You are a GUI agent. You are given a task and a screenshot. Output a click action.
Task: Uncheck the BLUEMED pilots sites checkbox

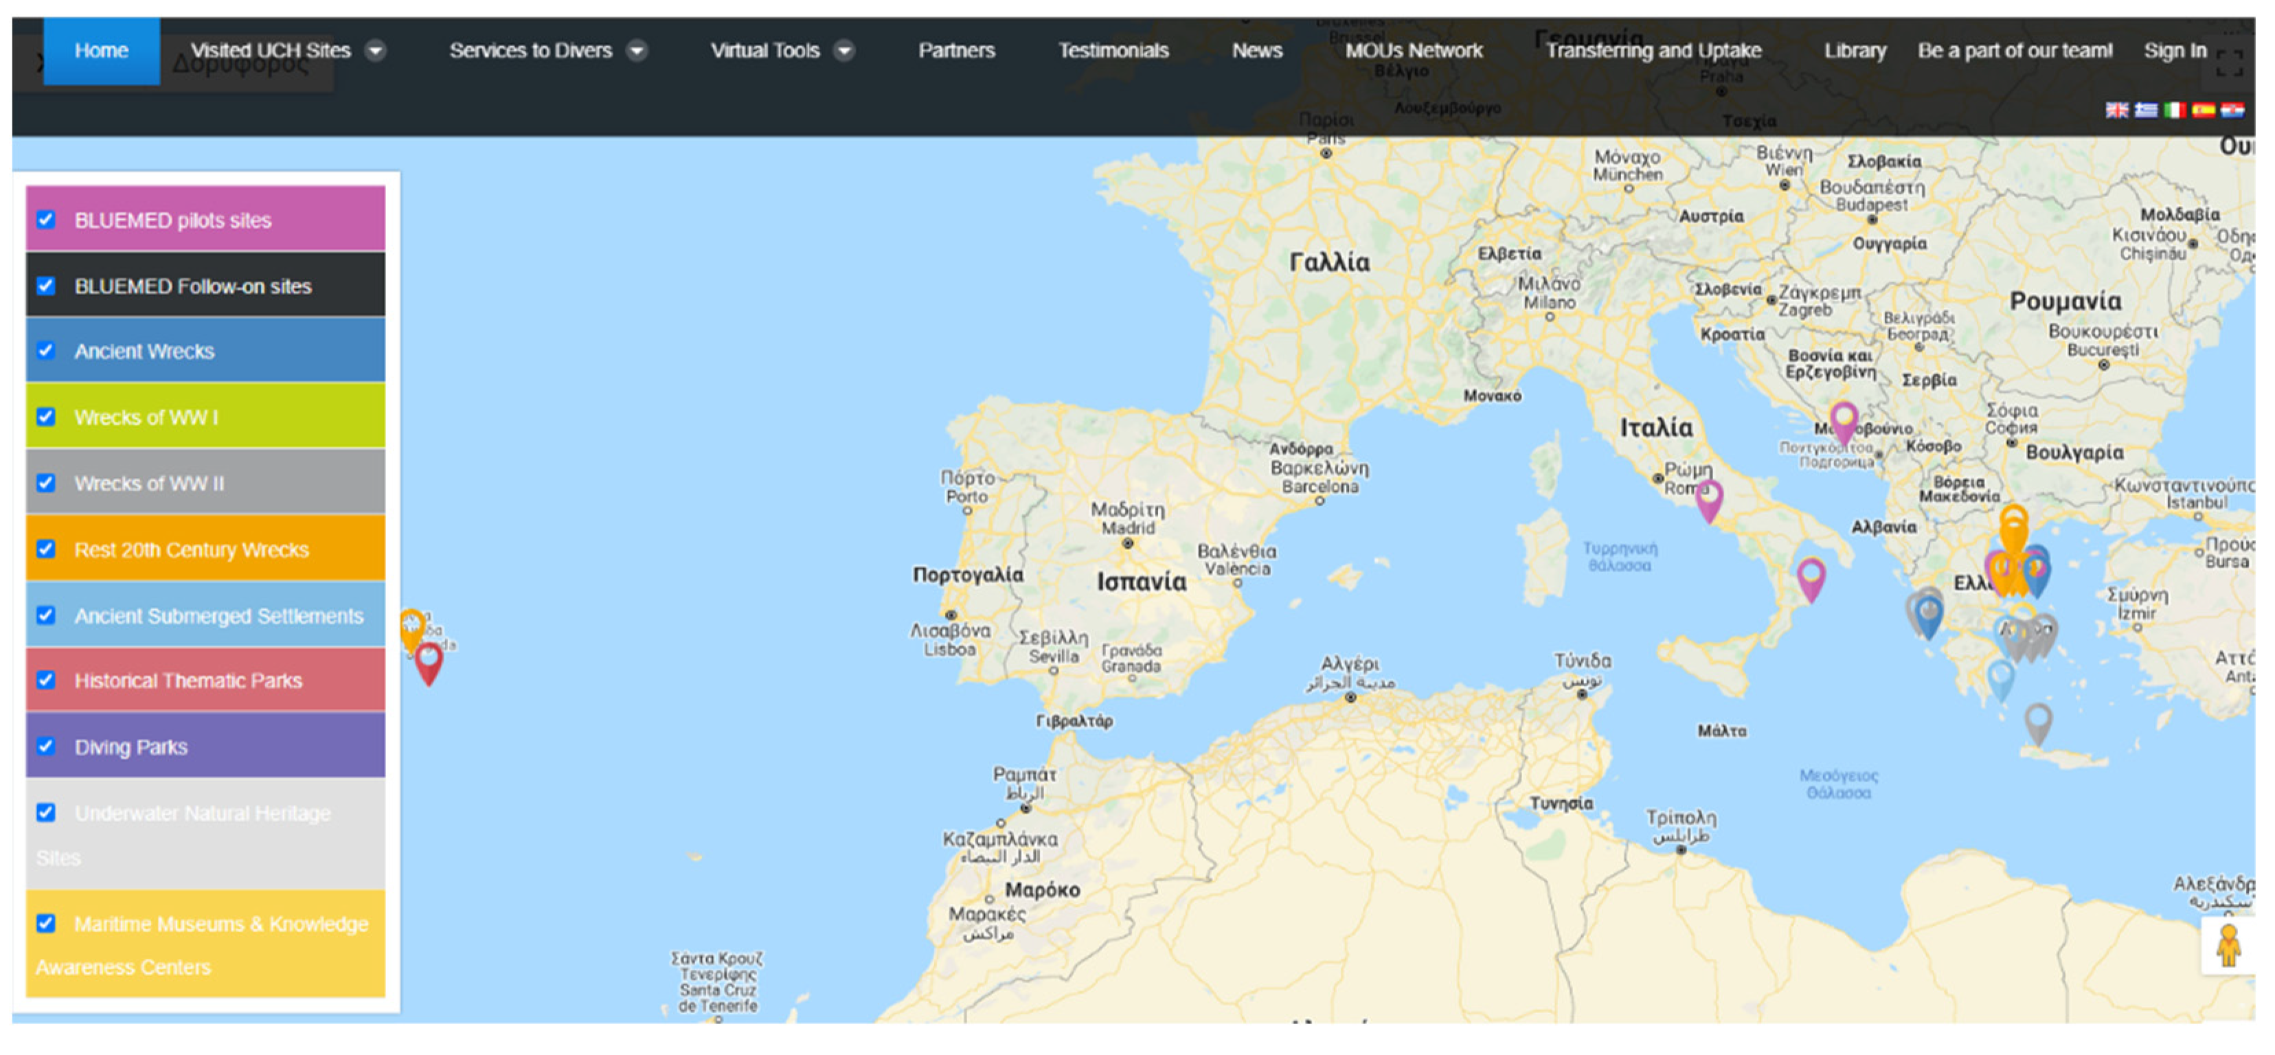[46, 220]
